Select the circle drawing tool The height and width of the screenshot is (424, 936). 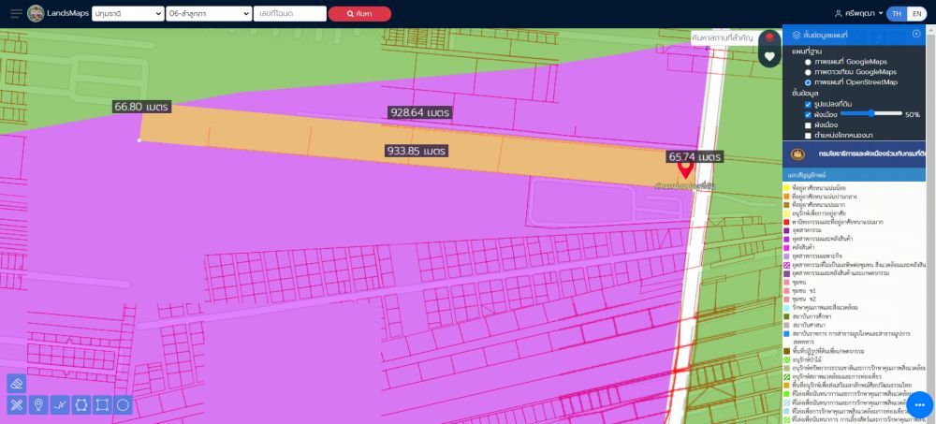(x=123, y=404)
